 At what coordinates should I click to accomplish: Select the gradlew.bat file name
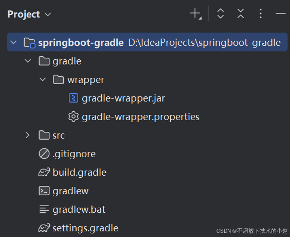click(79, 210)
